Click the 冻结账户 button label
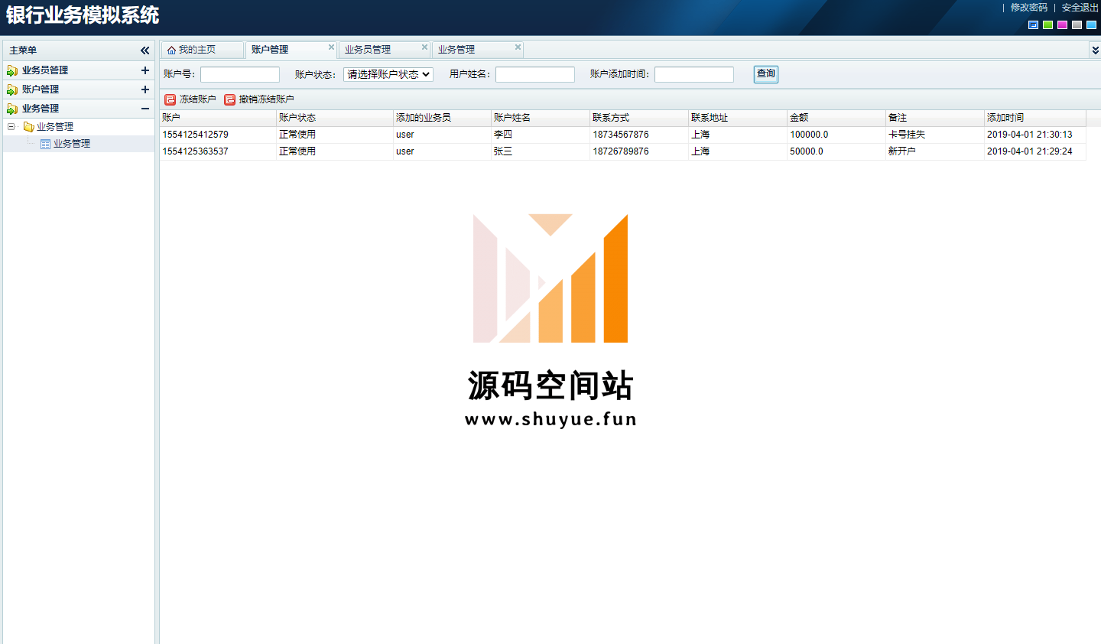This screenshot has width=1101, height=644. (x=198, y=99)
